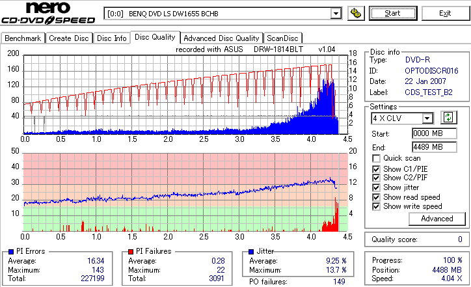
Task: Click the lower PI Failures jitter graph
Action: pyautogui.click(x=185, y=192)
